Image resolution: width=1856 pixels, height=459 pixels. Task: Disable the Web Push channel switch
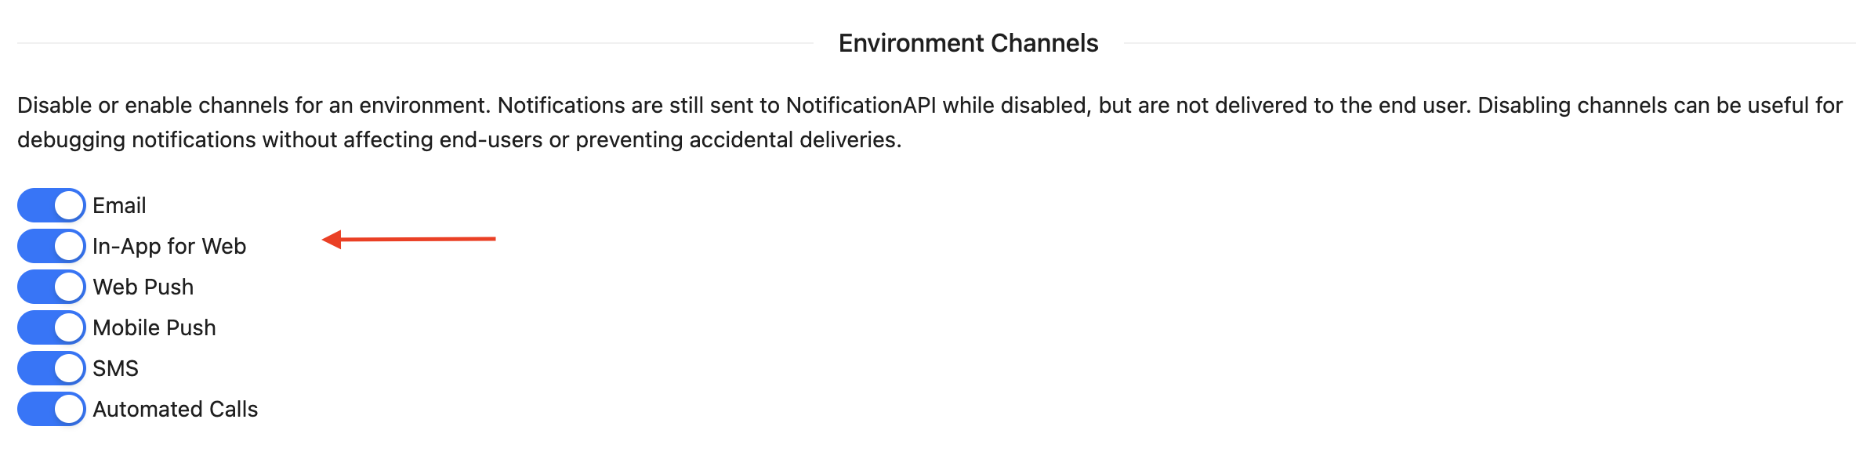[50, 287]
